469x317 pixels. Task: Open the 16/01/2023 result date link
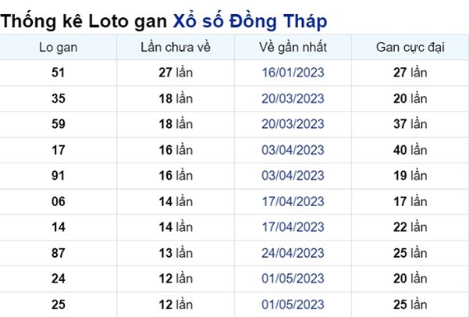(x=293, y=73)
